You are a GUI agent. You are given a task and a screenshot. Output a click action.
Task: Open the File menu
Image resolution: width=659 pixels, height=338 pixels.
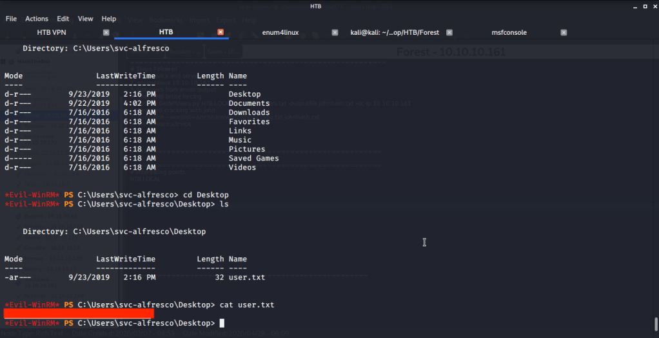pyautogui.click(x=11, y=19)
